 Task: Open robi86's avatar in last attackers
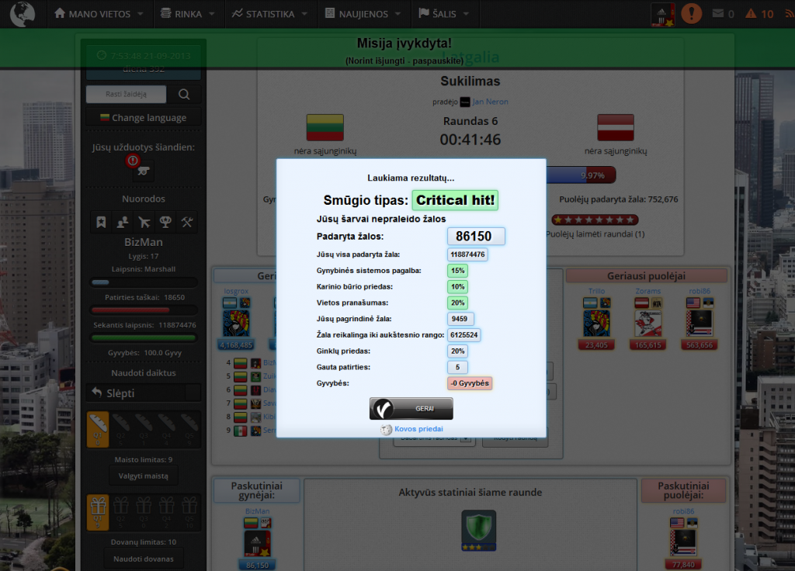pos(683,543)
